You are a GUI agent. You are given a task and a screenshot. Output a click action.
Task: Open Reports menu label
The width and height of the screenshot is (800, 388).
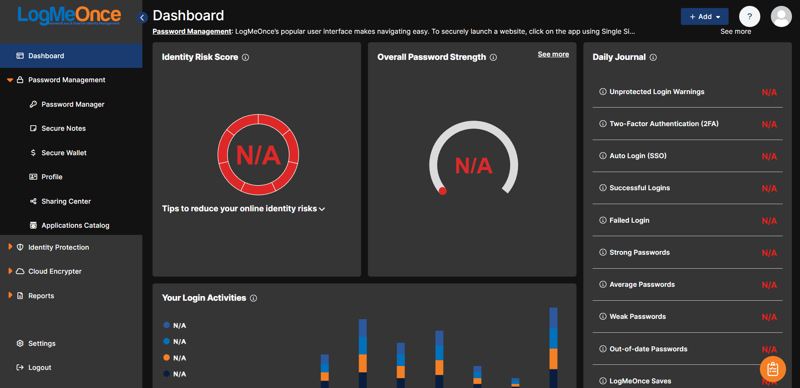click(41, 296)
